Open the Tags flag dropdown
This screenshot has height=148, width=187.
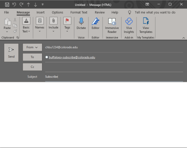[x=67, y=25]
